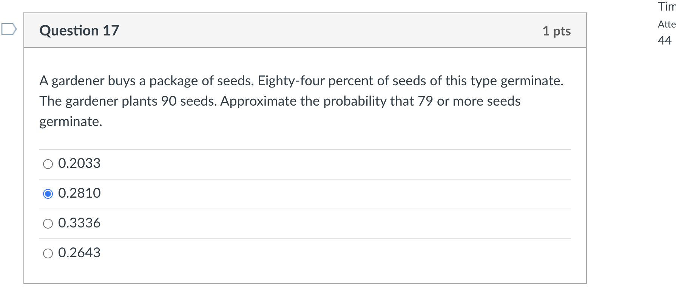The image size is (676, 301).
Task: Click the partial "Tim" text at top right
Action: point(667,6)
